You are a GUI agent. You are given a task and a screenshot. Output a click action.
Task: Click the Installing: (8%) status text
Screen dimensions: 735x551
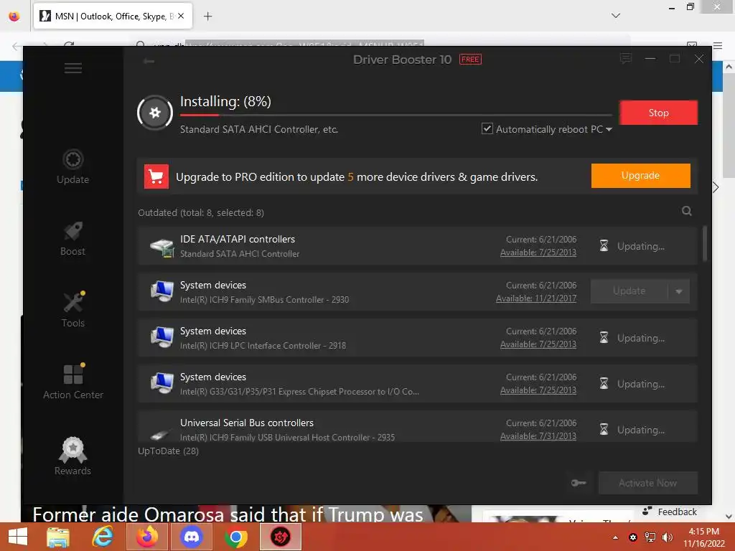(x=225, y=101)
